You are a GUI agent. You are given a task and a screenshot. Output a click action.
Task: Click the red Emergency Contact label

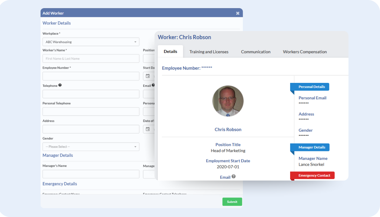[314, 175]
